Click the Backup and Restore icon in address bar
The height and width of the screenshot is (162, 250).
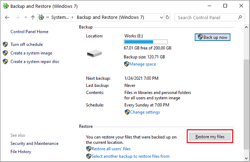[41, 17]
